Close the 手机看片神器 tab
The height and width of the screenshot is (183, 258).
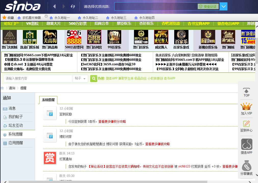(x=46, y=16)
